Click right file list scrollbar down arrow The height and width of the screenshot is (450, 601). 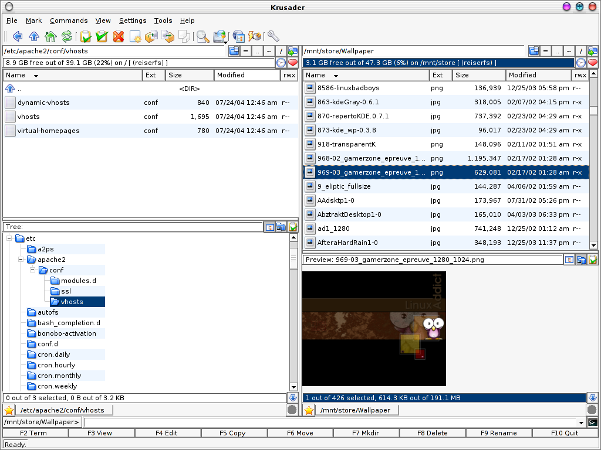point(593,246)
